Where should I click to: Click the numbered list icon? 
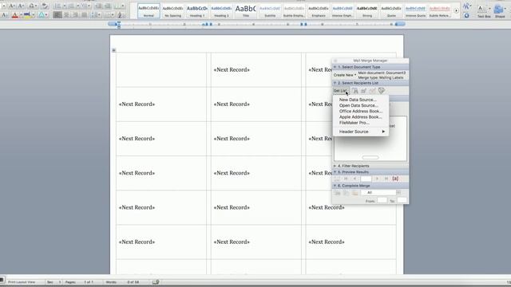71,6
